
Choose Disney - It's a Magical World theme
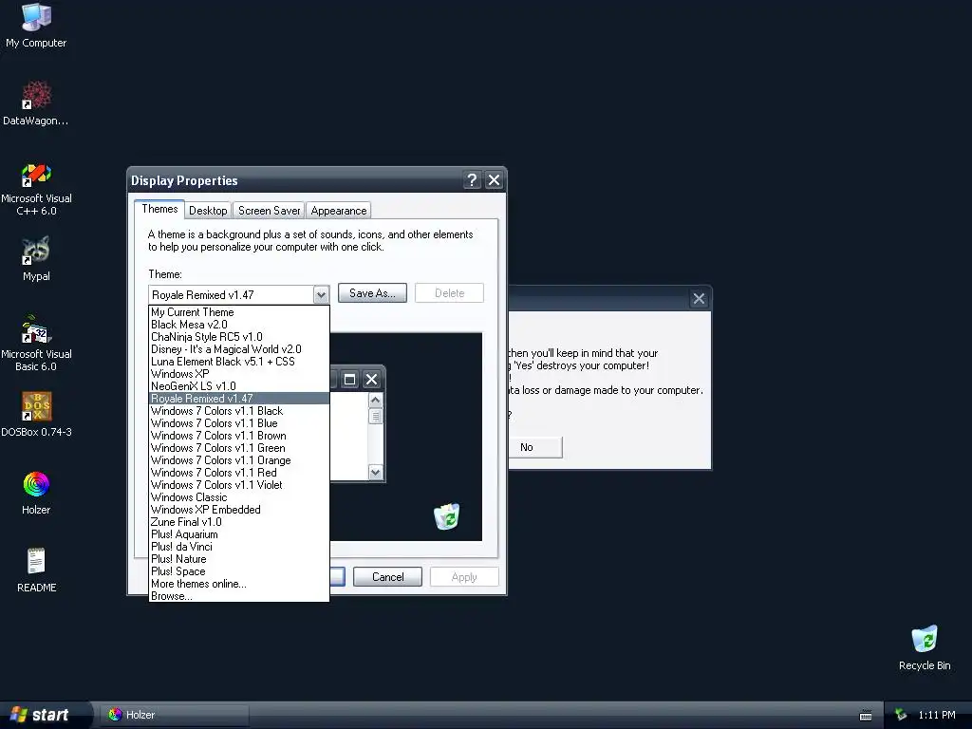[x=238, y=349]
